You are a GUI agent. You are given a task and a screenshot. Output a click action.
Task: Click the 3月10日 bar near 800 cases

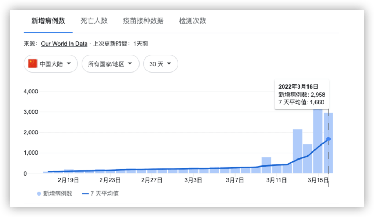click(x=266, y=165)
